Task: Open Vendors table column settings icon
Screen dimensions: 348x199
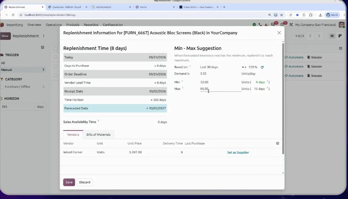Action: click(278, 143)
